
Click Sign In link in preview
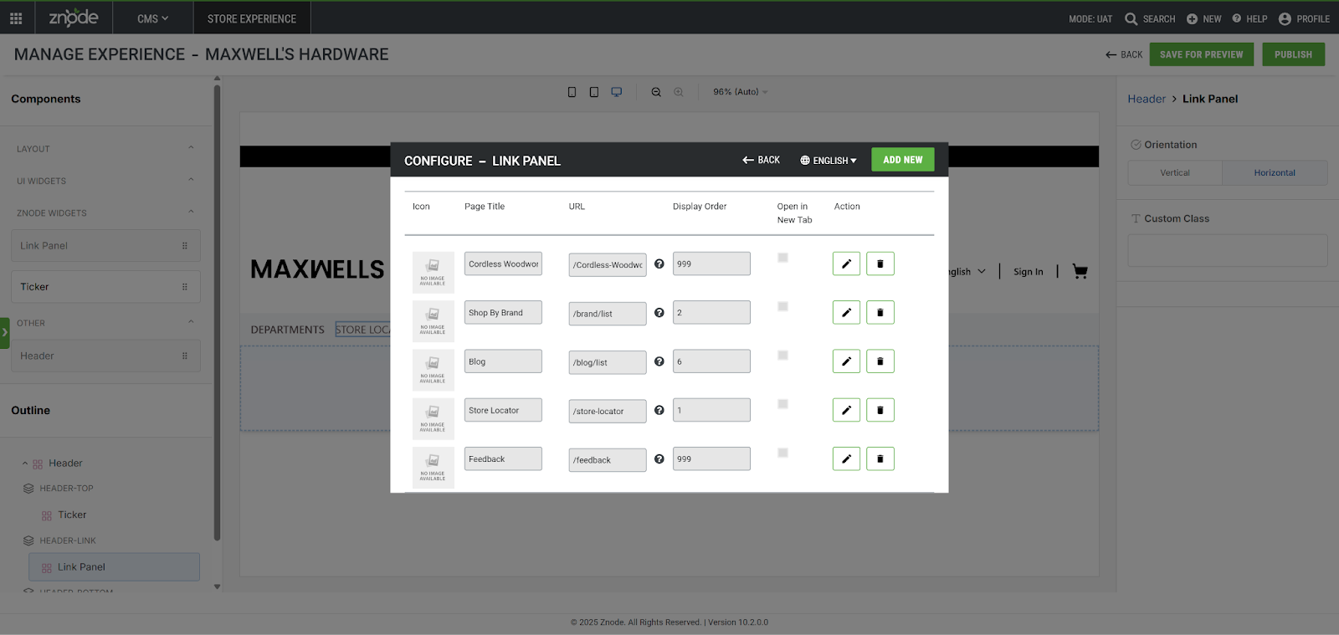(x=1028, y=272)
